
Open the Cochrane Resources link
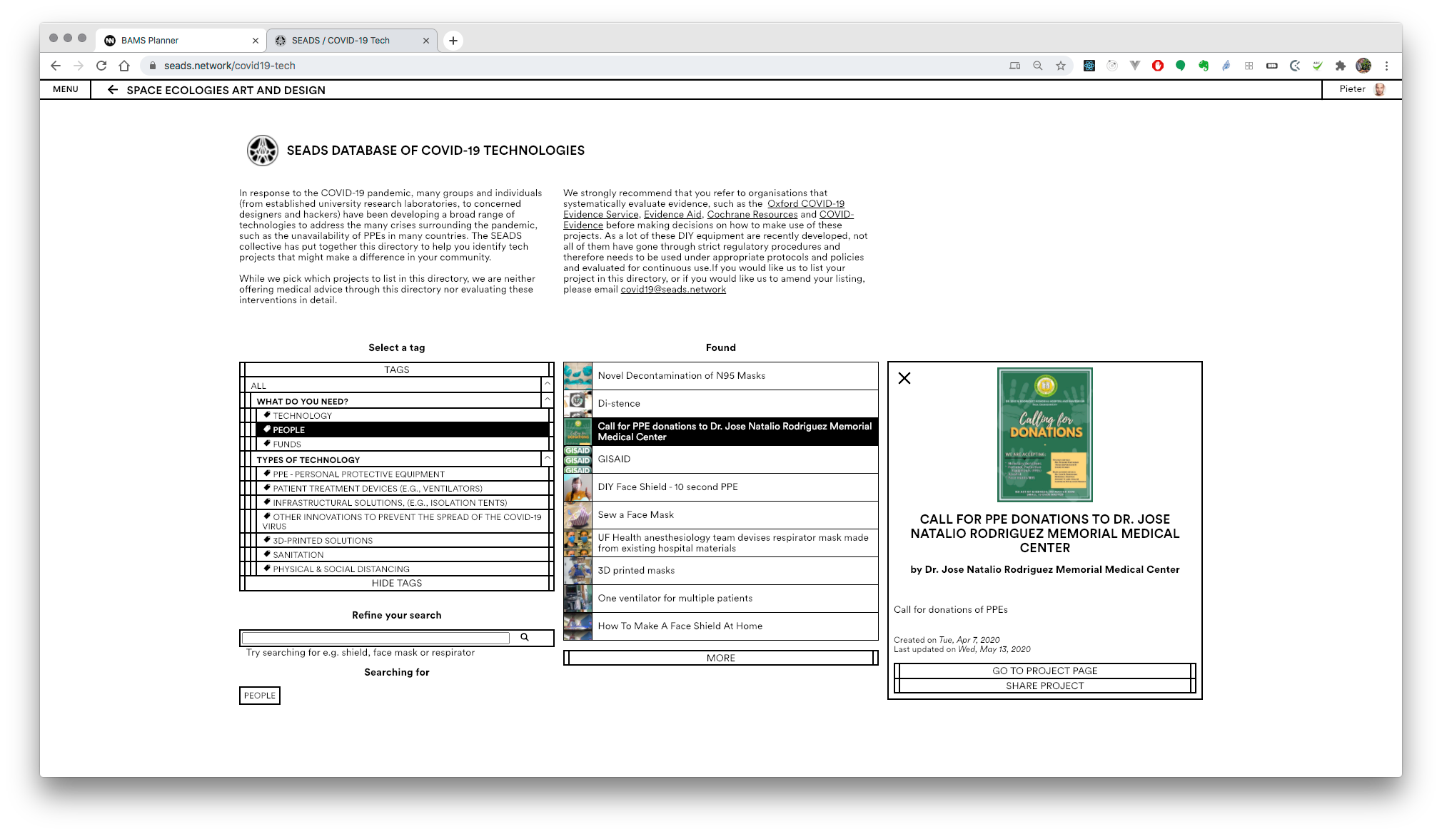pyautogui.click(x=752, y=215)
